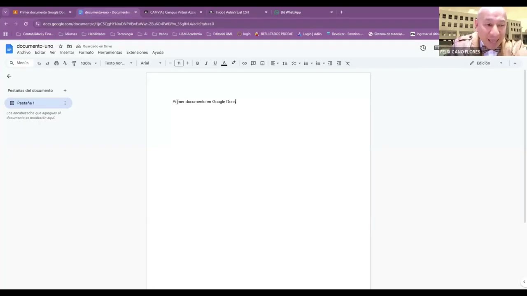Open the Arial font dropdown
Image resolution: width=527 pixels, height=296 pixels.
pos(151,63)
